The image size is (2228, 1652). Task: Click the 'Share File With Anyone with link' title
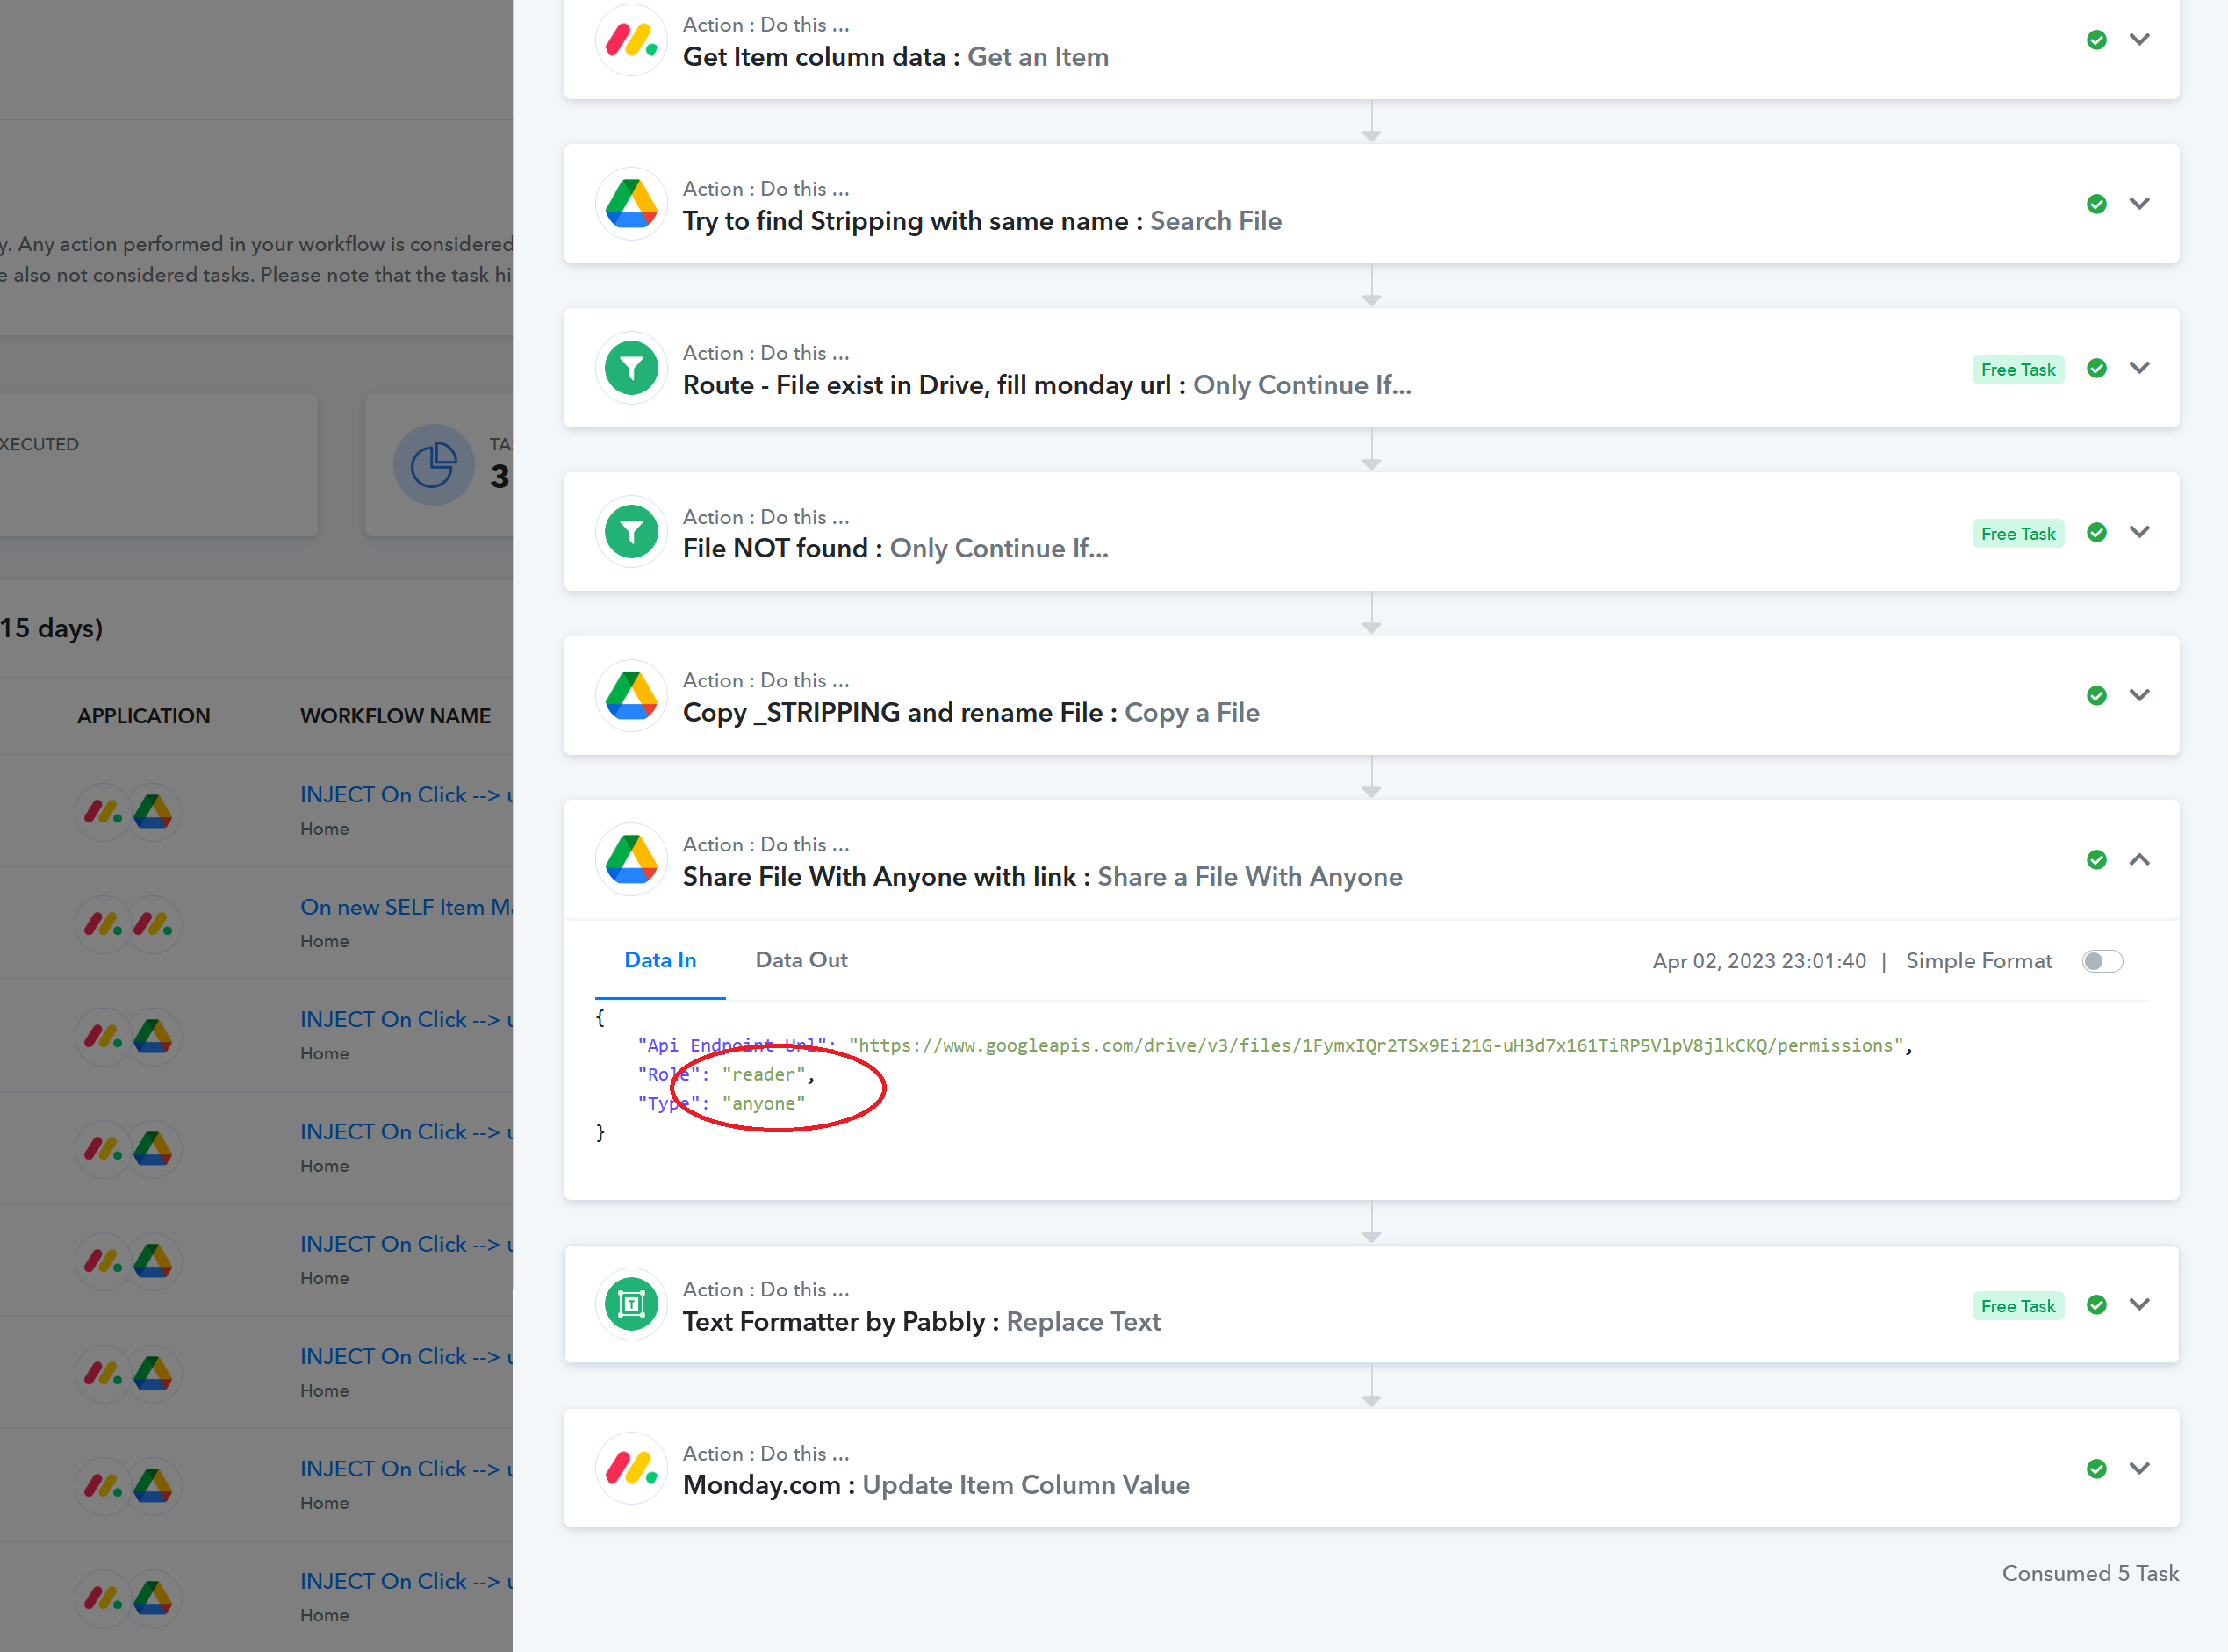click(x=880, y=876)
